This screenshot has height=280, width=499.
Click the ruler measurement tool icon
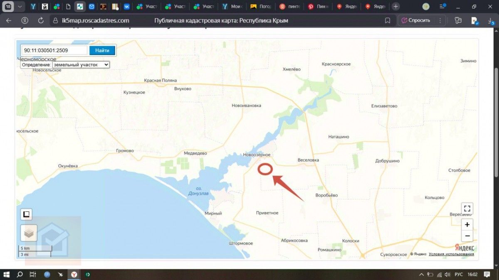click(x=26, y=214)
